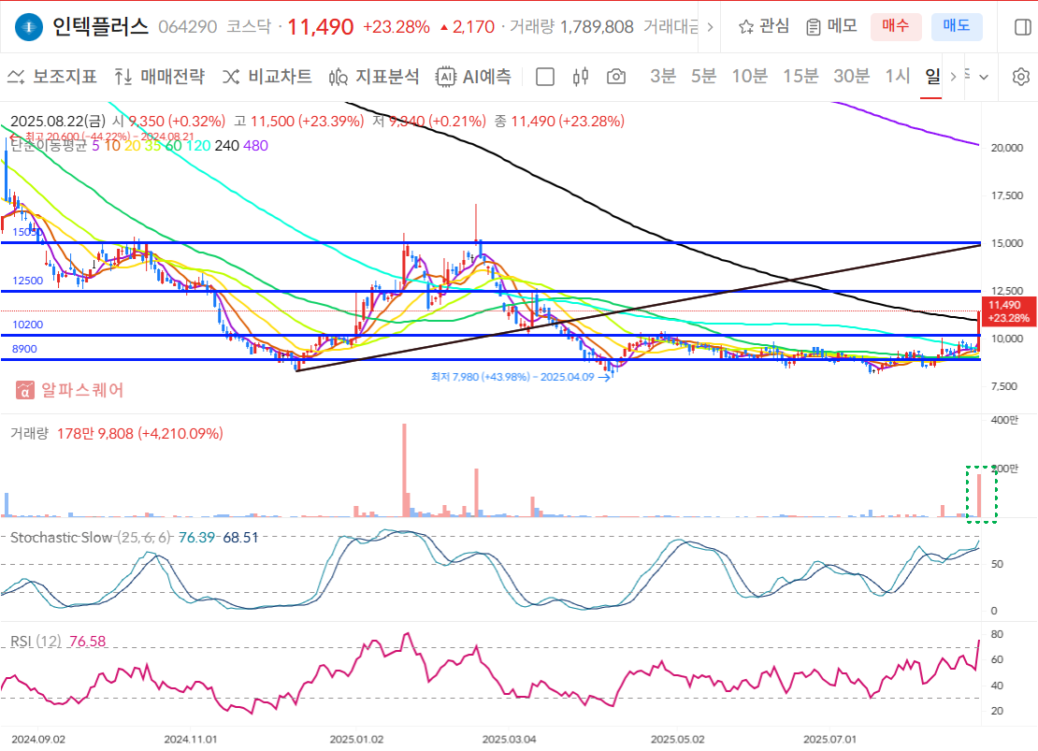Change chart style via candlestick icon
Viewport: 1038px width, 751px height.
pos(579,79)
